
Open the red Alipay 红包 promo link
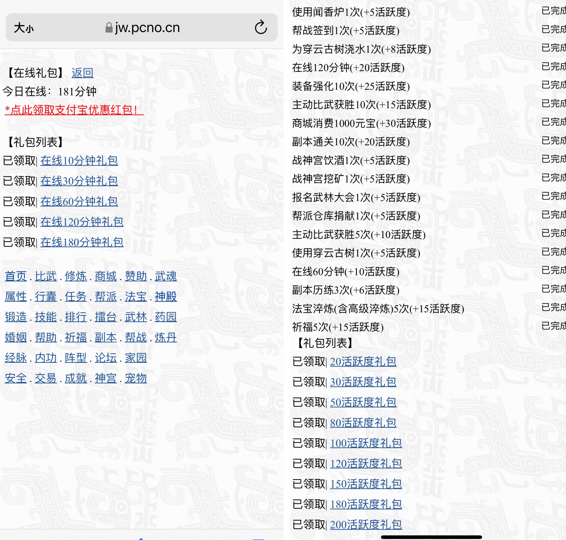click(x=74, y=110)
